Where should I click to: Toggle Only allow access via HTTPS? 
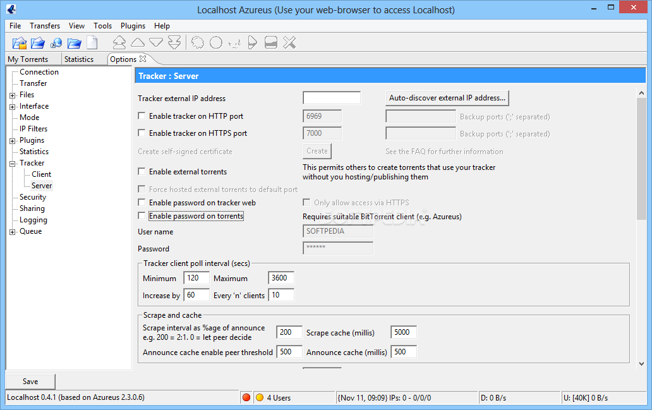[307, 202]
